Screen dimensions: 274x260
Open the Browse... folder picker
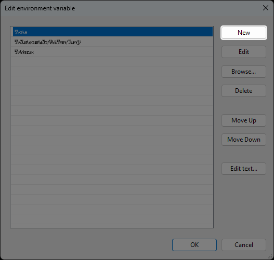[244, 72]
